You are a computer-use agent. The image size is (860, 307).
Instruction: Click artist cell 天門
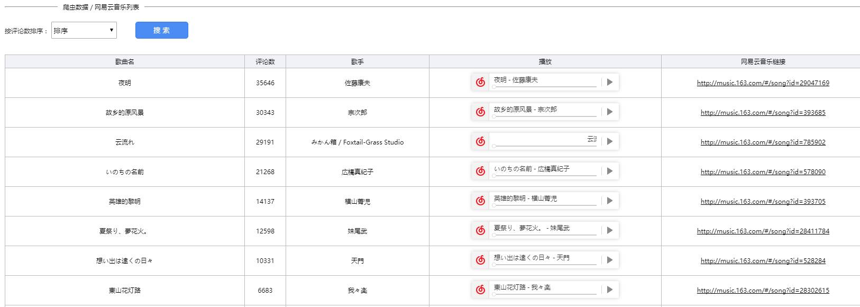coord(358,261)
